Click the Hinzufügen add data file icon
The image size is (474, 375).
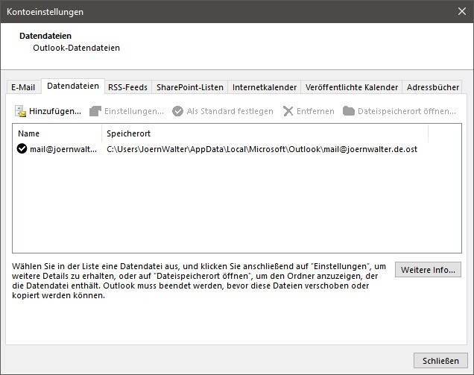click(20, 111)
